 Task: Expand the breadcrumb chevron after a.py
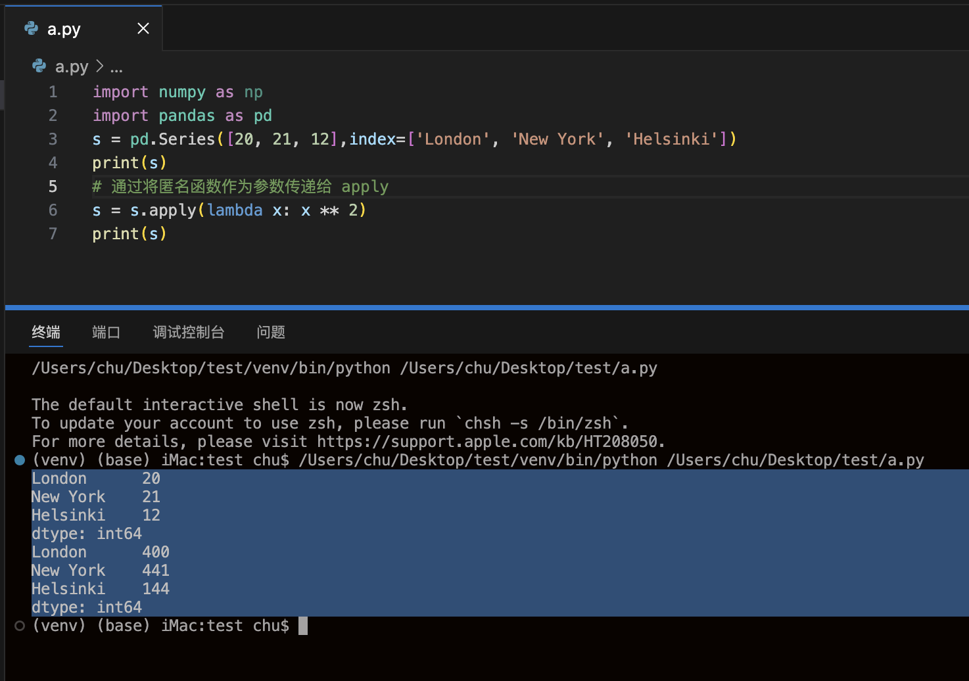click(99, 66)
